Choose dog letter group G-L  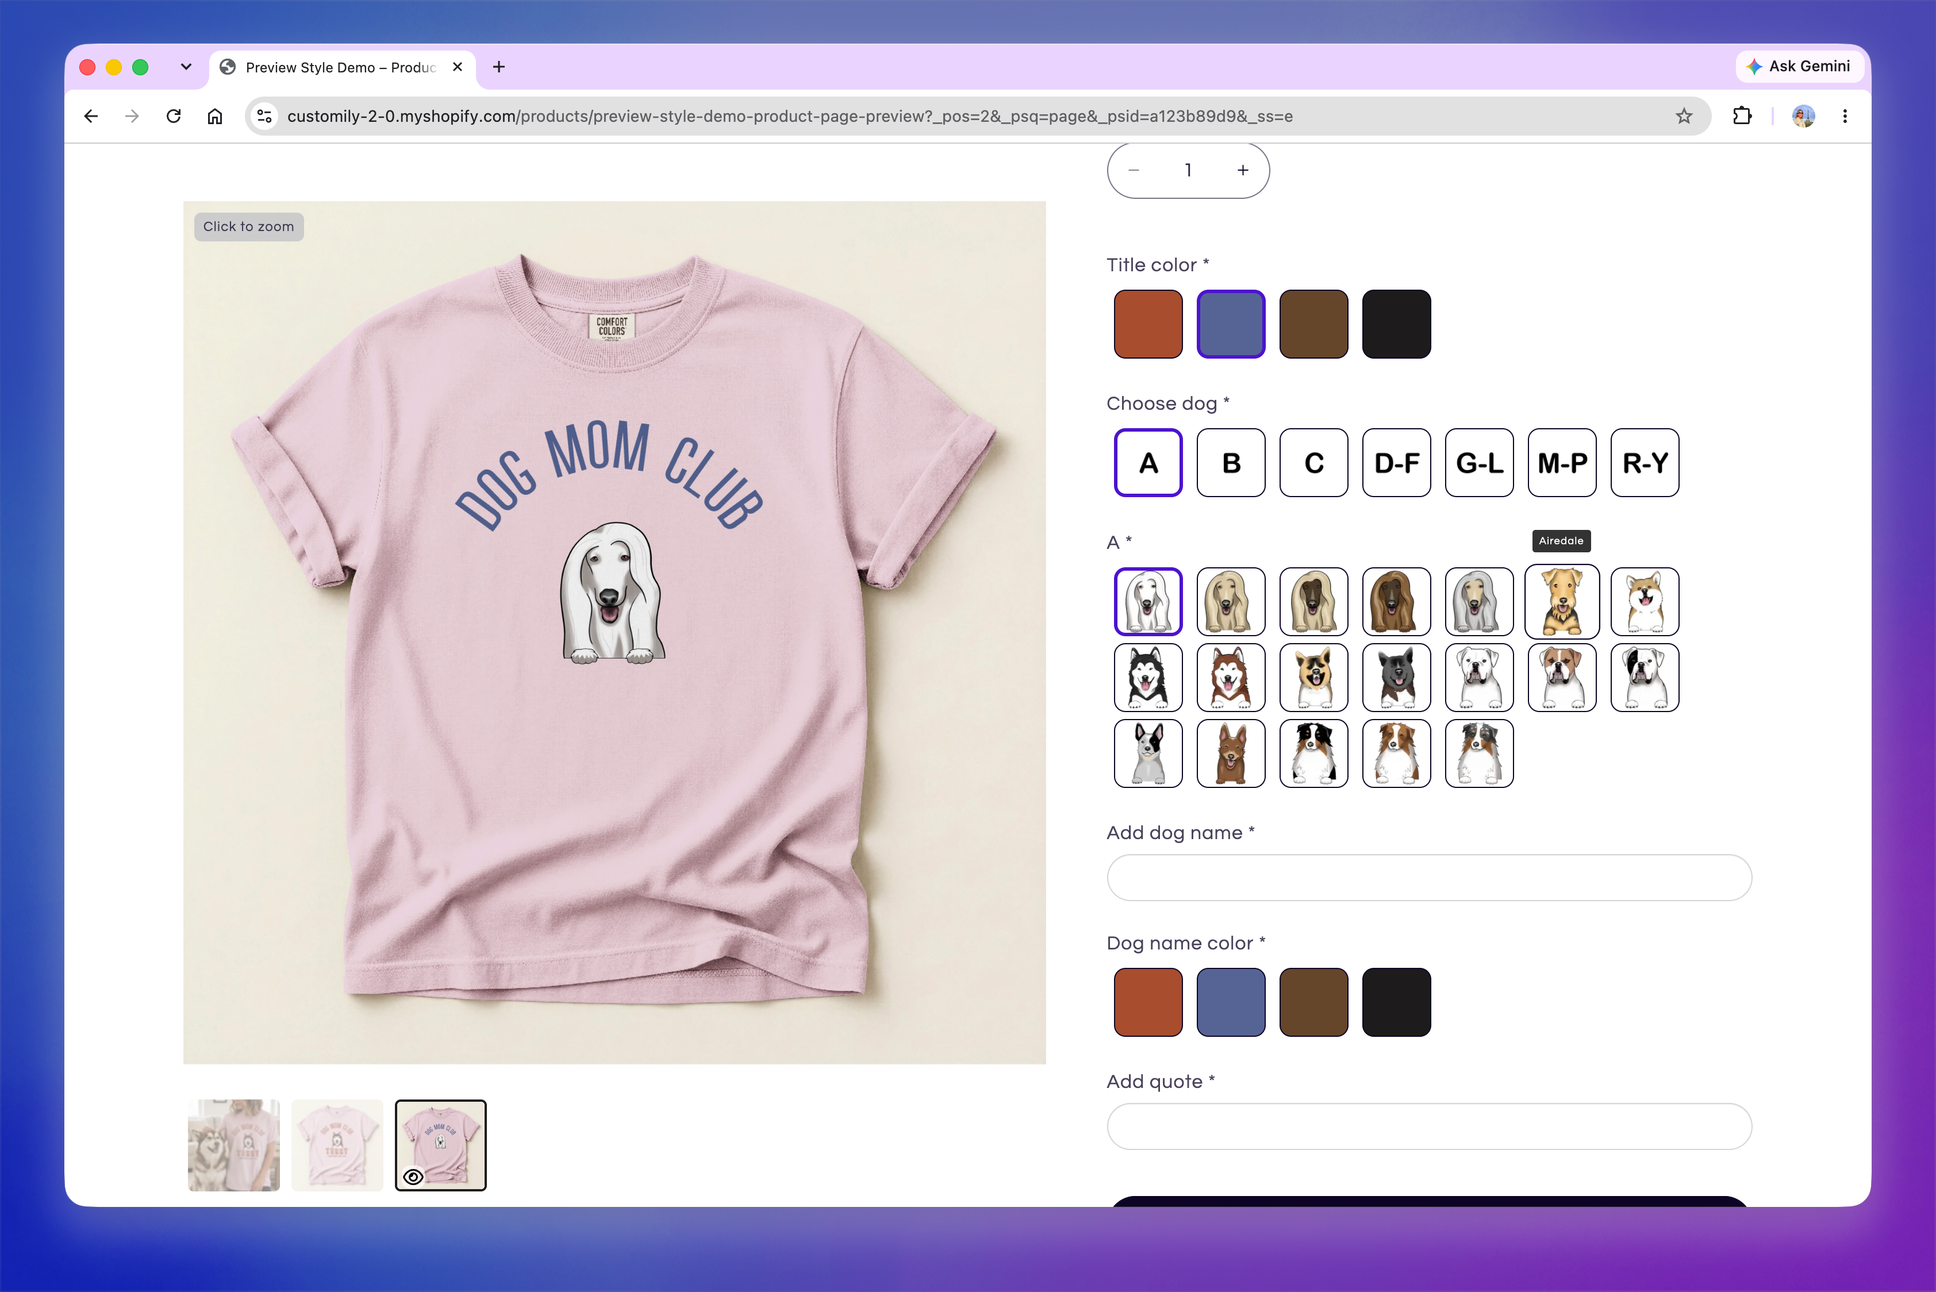tap(1480, 462)
